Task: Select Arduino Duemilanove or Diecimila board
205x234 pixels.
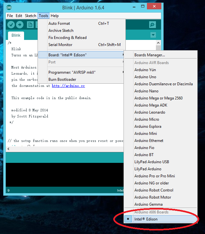Action: tap(161, 84)
